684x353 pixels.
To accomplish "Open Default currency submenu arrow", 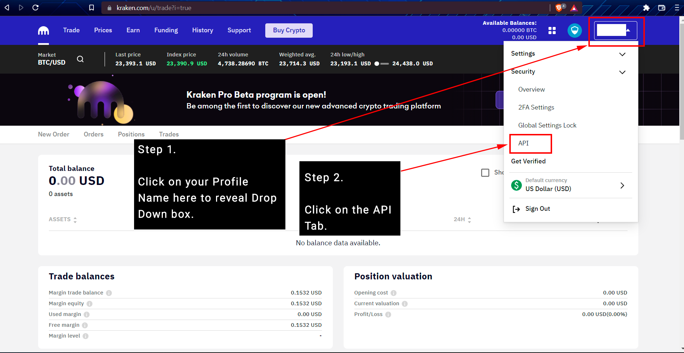I will coord(622,186).
